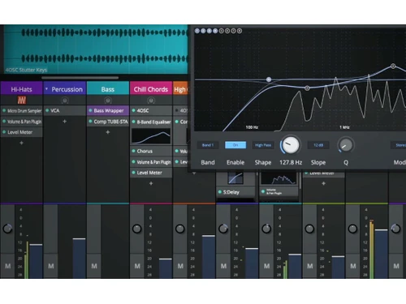Open the red drum sampler icon under Hi-Hats
The image size is (406, 304).
(x=22, y=101)
